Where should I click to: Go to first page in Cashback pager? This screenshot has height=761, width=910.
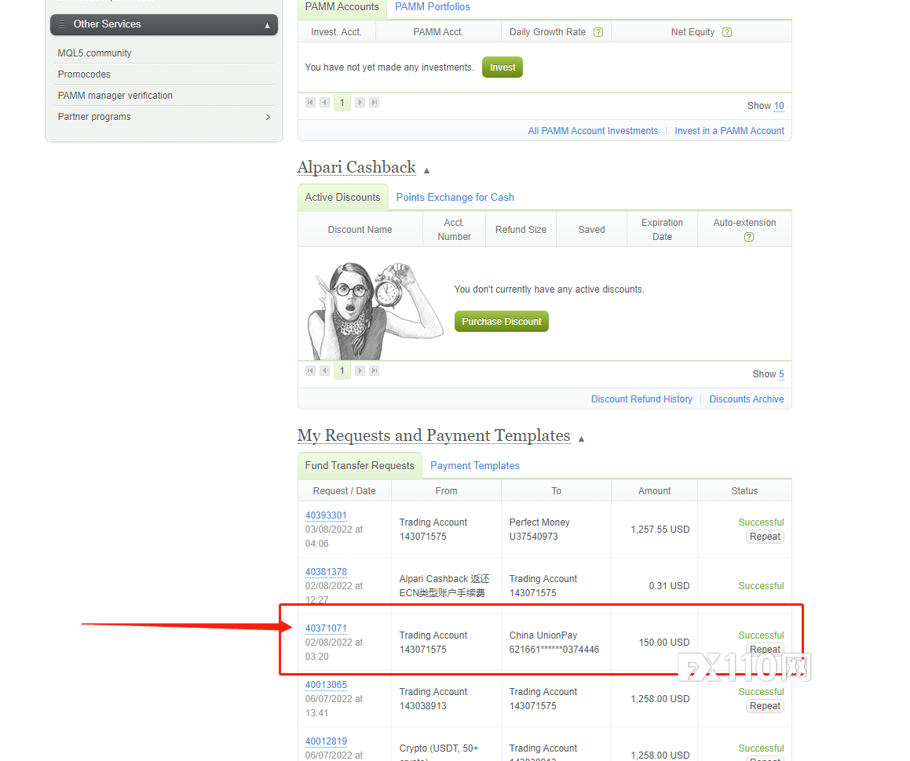(x=310, y=370)
